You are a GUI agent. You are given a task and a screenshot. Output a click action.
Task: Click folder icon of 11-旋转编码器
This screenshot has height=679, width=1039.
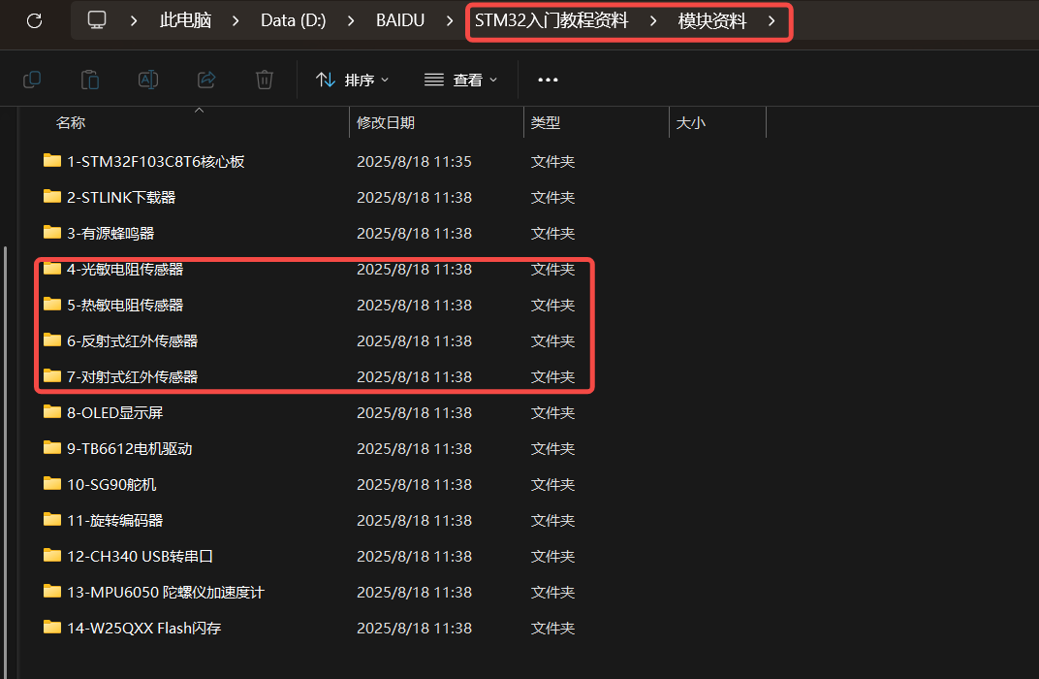coord(52,519)
